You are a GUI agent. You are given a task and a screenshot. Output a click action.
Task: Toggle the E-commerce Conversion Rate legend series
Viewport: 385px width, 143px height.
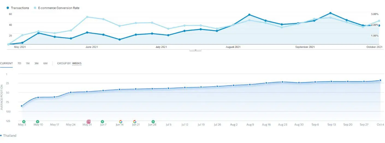59,8
